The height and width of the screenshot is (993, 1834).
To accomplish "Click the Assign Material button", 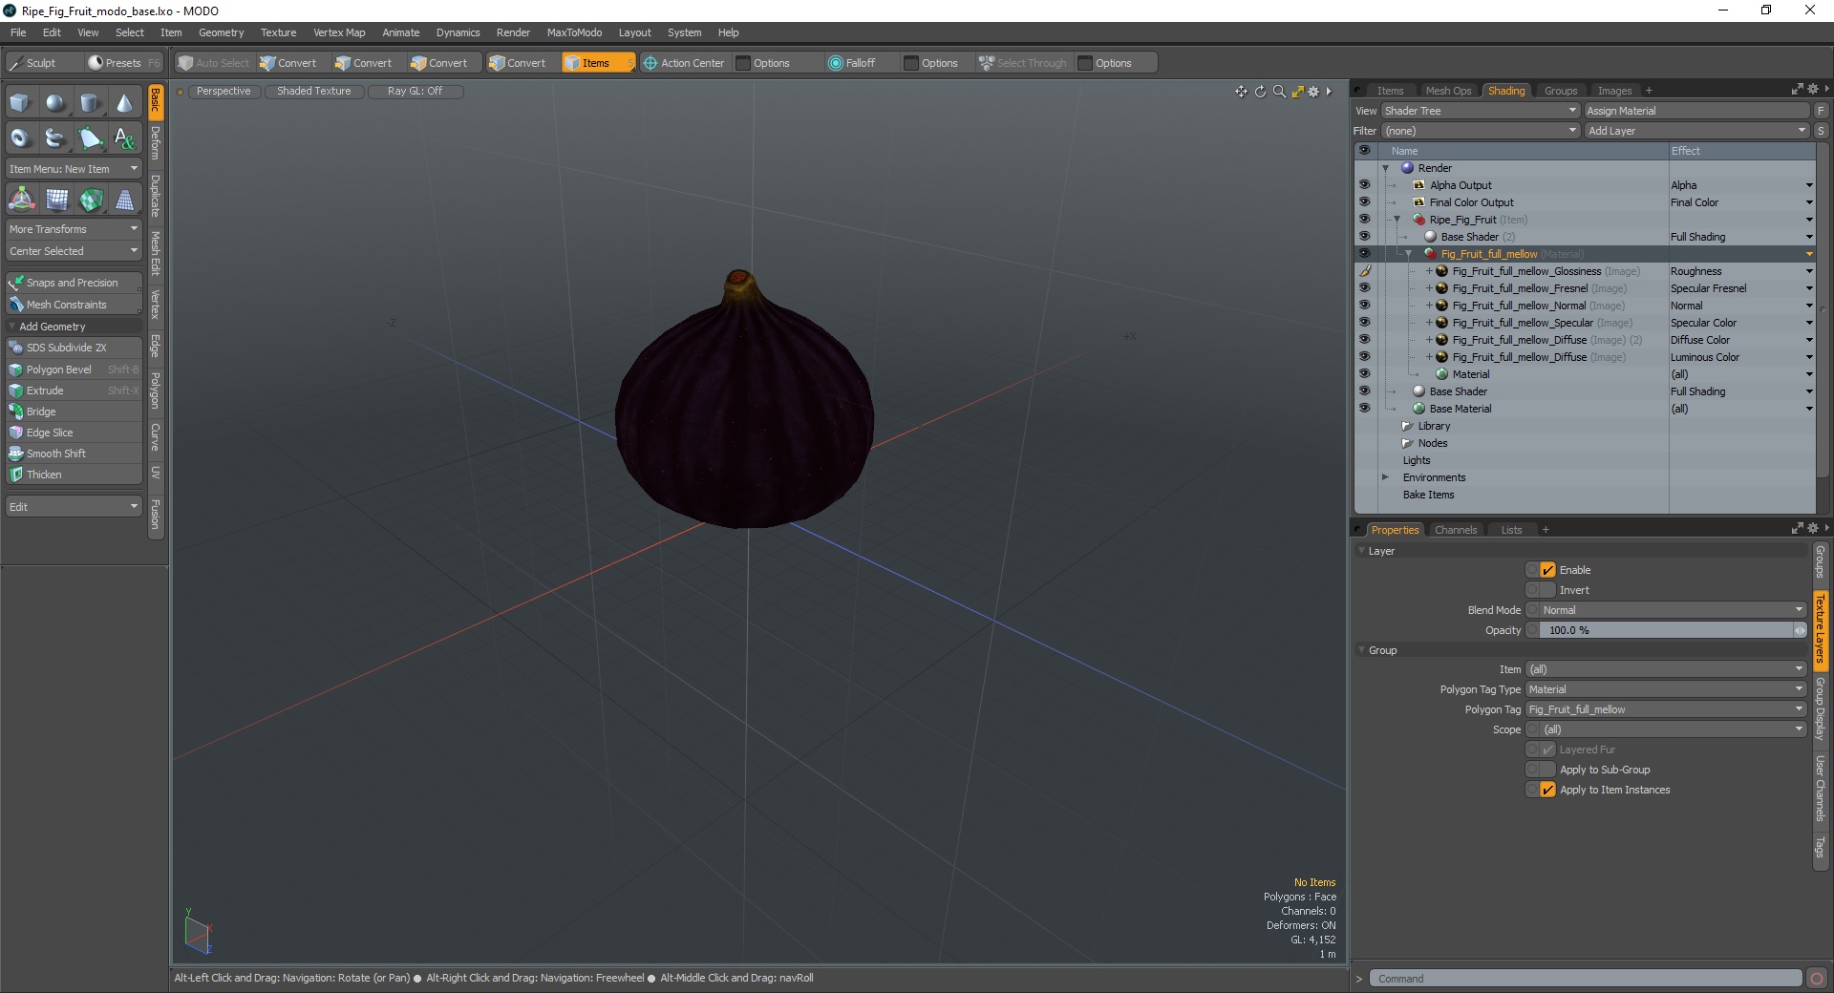I will (x=1696, y=111).
